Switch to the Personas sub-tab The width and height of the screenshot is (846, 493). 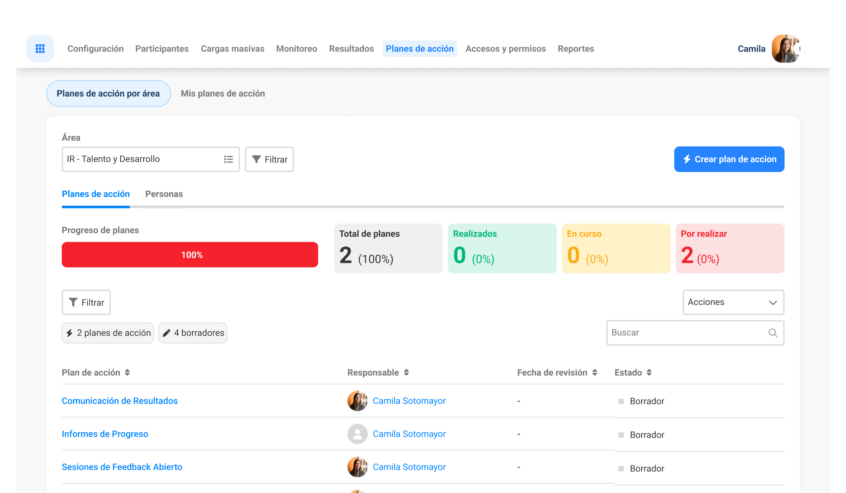click(x=164, y=194)
